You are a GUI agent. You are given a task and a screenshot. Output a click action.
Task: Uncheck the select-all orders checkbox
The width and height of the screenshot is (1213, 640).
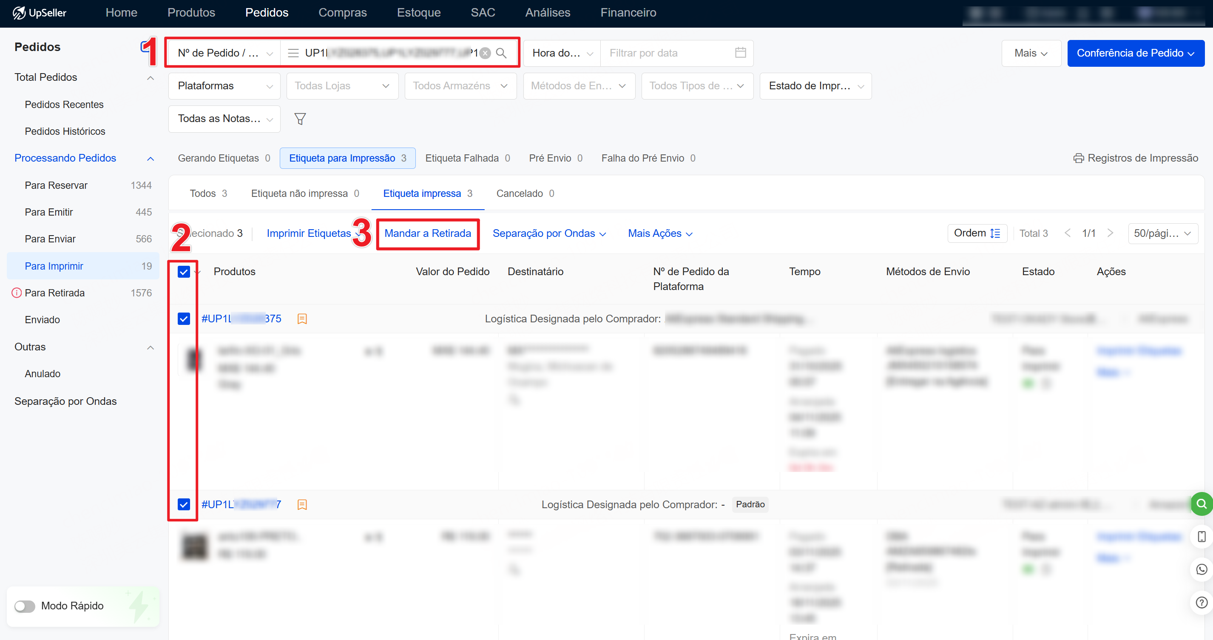(184, 272)
